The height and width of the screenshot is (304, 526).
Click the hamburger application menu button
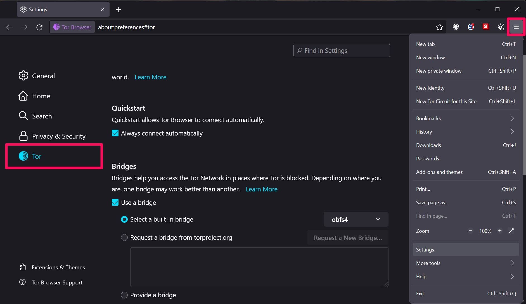516,27
